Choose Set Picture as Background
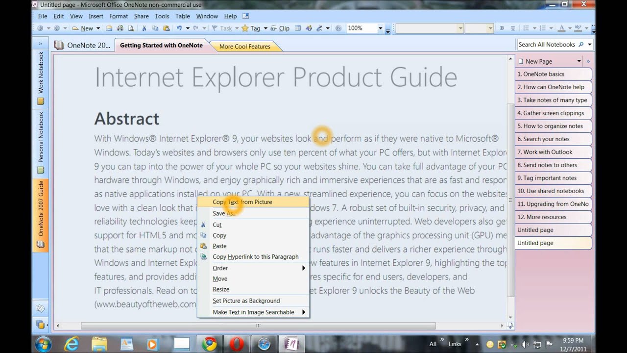The image size is (627, 353). pos(253,301)
